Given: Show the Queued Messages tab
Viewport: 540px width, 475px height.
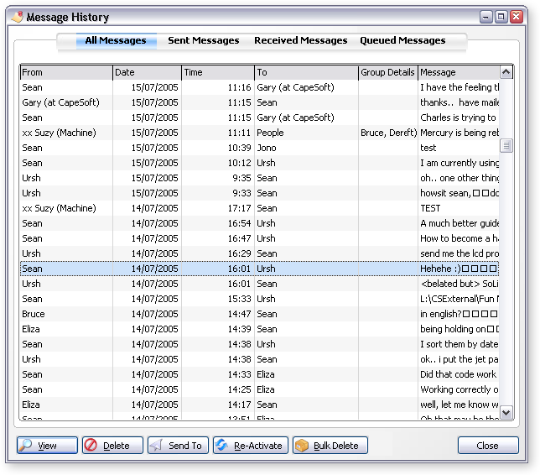Looking at the screenshot, I should click(x=402, y=40).
